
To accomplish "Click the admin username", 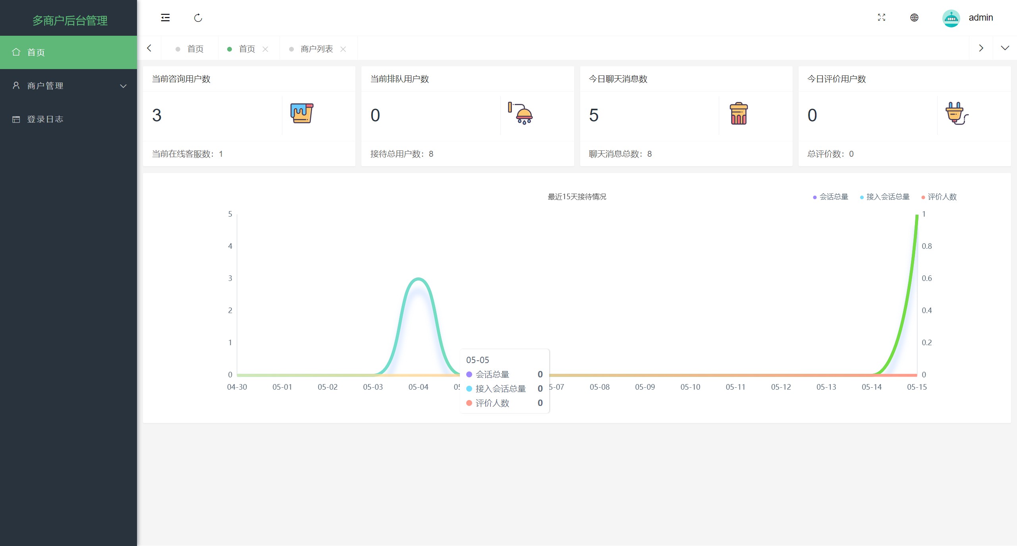I will (980, 17).
